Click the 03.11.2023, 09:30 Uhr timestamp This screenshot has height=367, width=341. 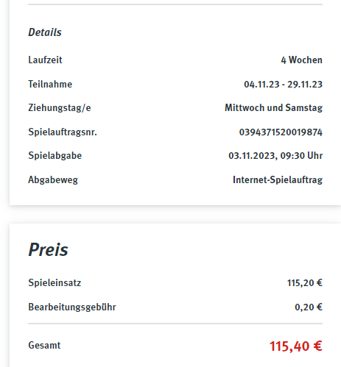[275, 156]
